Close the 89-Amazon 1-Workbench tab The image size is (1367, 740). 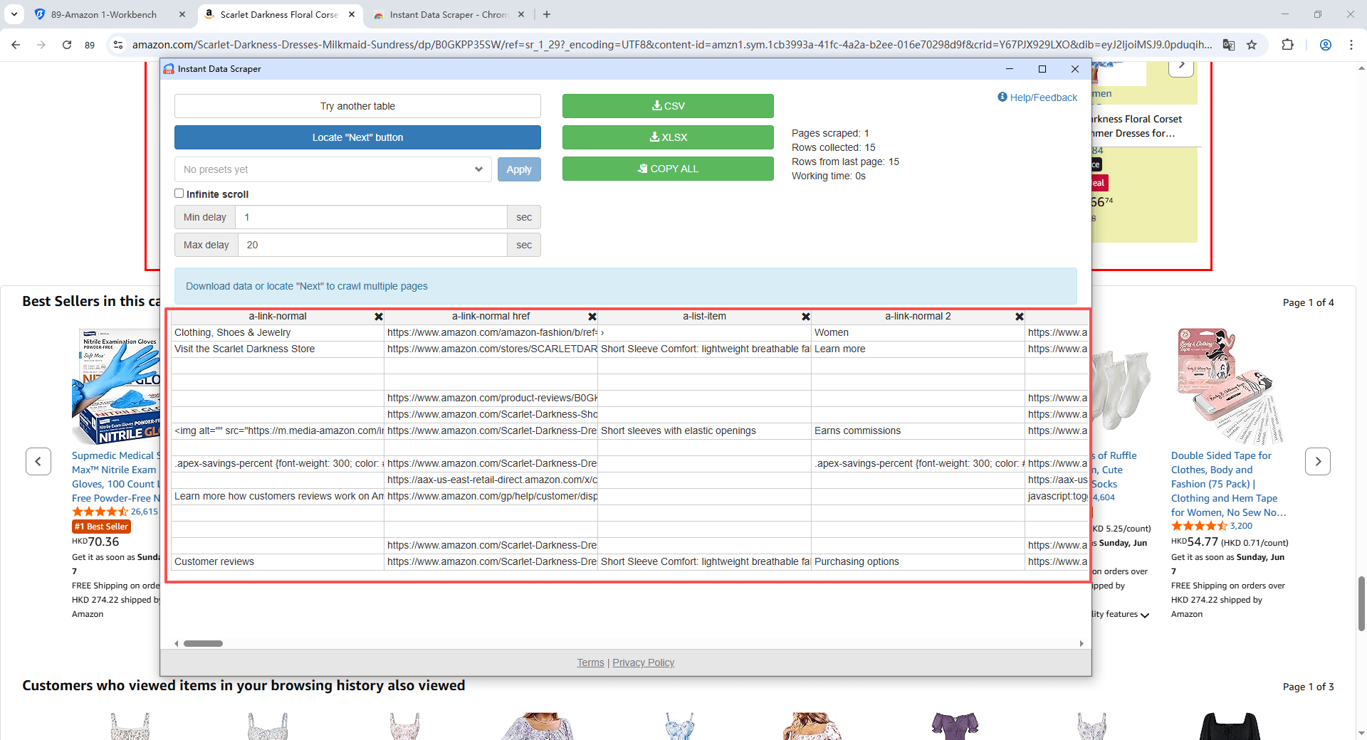coord(182,14)
